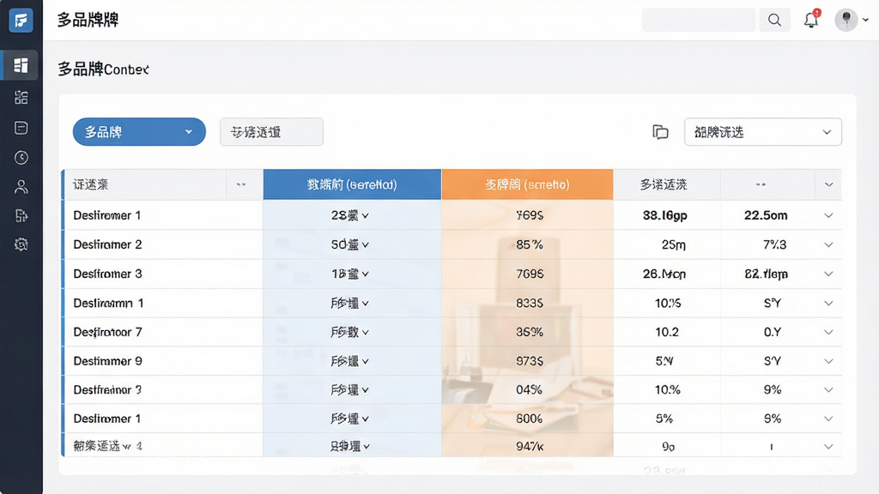
Task: Click the 85% cell in the orange column
Action: pyautogui.click(x=529, y=244)
